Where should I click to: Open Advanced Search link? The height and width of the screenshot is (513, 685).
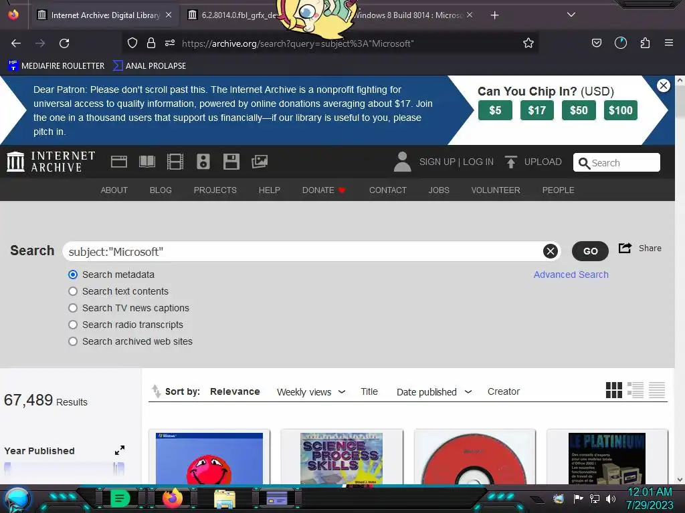[571, 275]
